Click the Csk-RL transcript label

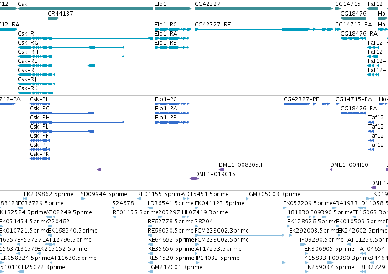click(x=27, y=61)
